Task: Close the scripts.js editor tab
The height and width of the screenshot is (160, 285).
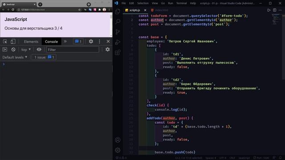Action: pyautogui.click(x=145, y=10)
